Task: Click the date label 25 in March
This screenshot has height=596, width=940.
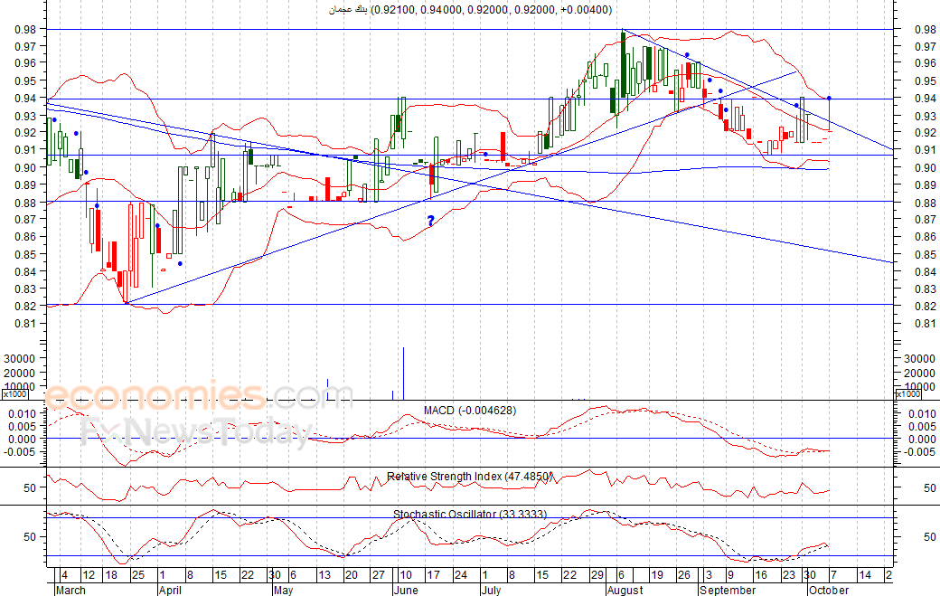Action: pos(138,575)
